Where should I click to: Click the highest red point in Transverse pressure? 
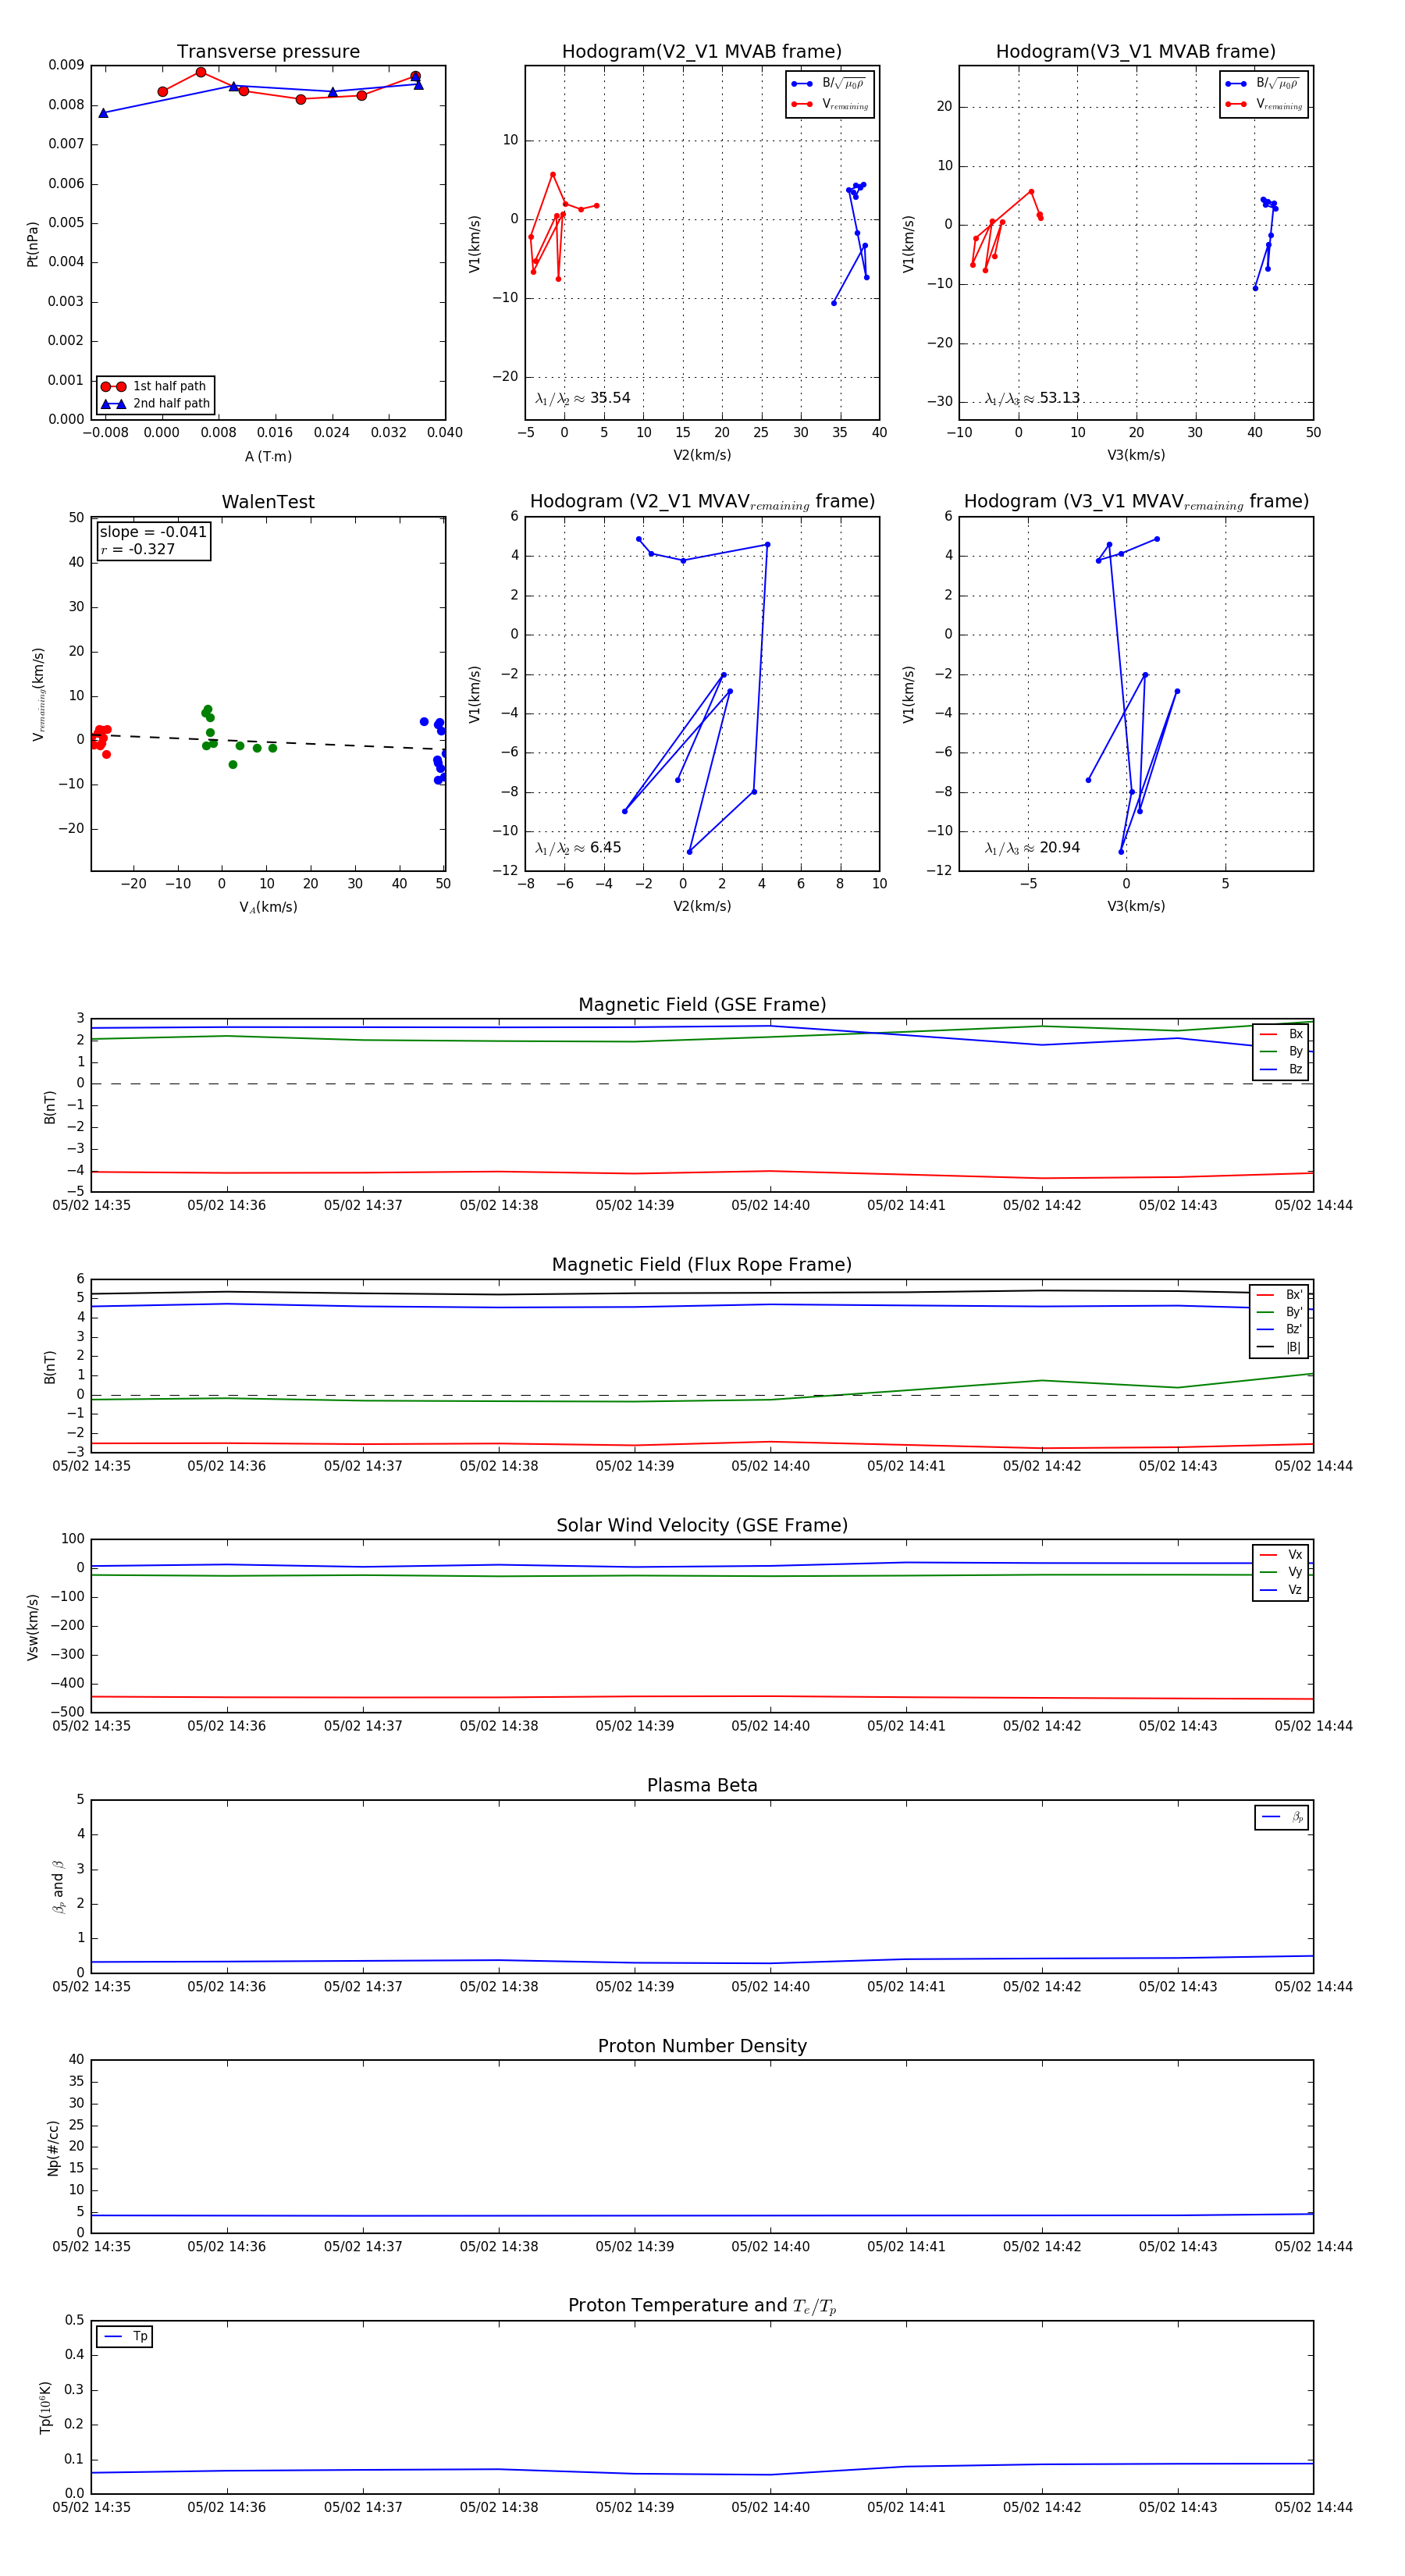click(x=201, y=72)
